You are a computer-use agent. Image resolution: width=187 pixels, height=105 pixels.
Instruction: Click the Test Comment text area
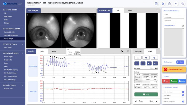coord(173,42)
